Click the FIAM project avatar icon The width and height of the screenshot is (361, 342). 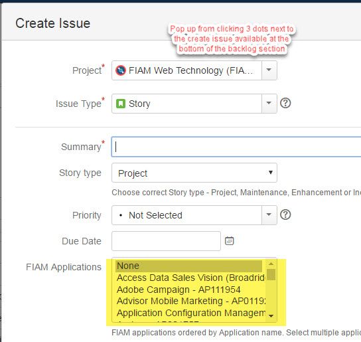121,70
